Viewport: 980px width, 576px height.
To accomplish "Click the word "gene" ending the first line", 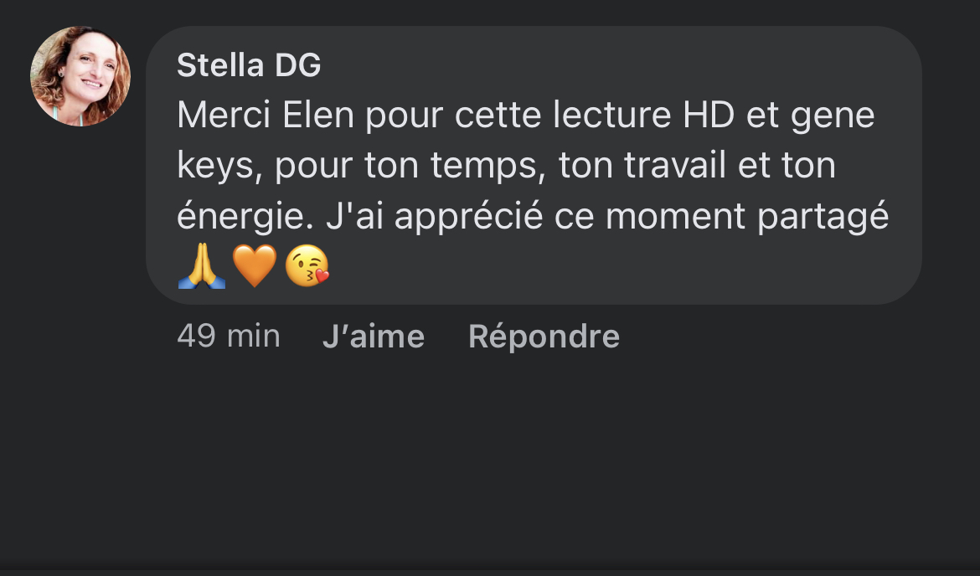I will (x=833, y=116).
